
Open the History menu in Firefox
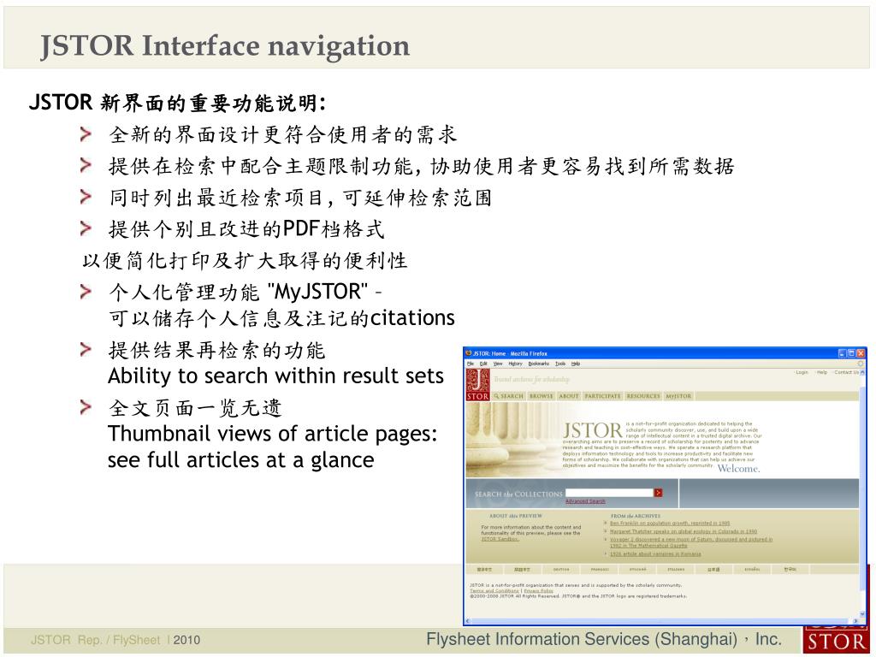(515, 364)
